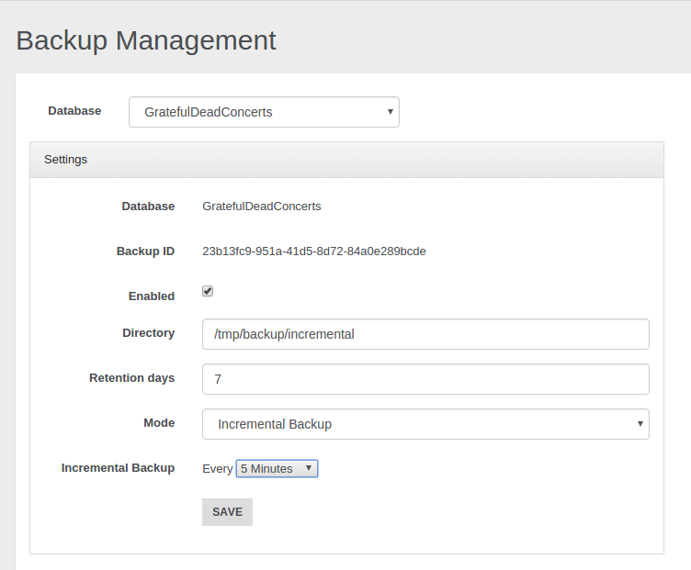
Task: Focus the Directory input field
Action: click(425, 334)
